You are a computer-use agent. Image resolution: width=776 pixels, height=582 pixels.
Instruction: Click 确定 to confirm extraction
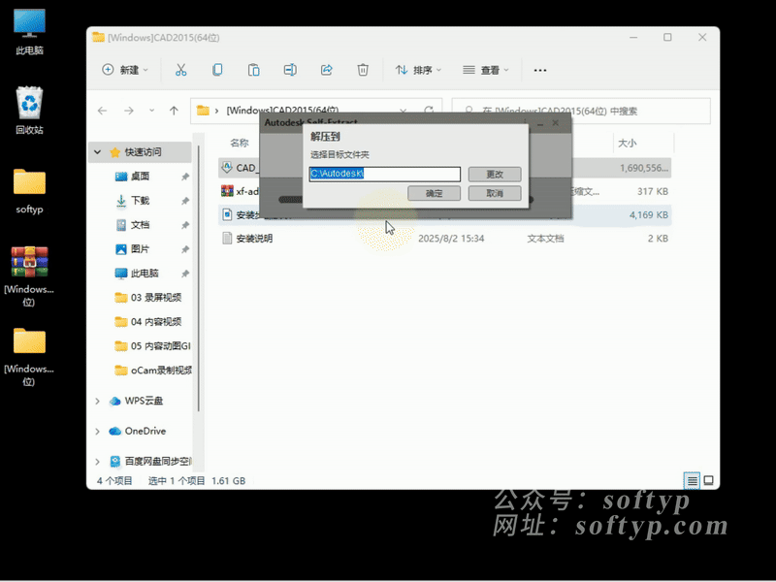tap(434, 193)
